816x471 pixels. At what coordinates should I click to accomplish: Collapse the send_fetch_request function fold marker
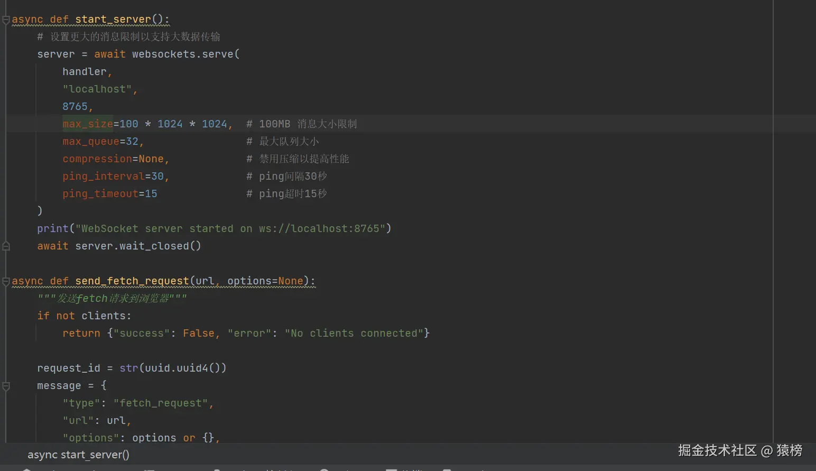pyautogui.click(x=6, y=281)
